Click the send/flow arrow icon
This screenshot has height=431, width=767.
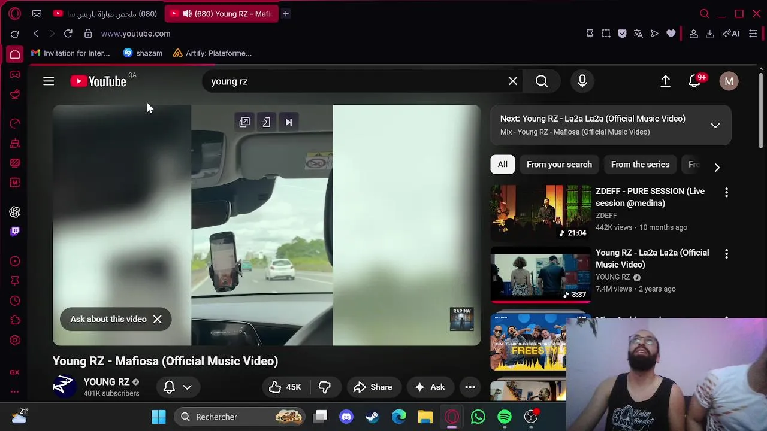[654, 34]
